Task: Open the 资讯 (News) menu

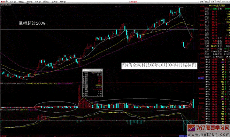Action: [46, 2]
